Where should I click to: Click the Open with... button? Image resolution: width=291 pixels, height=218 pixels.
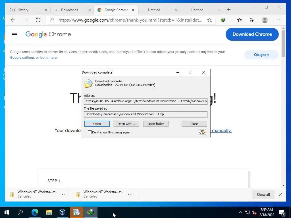126,124
